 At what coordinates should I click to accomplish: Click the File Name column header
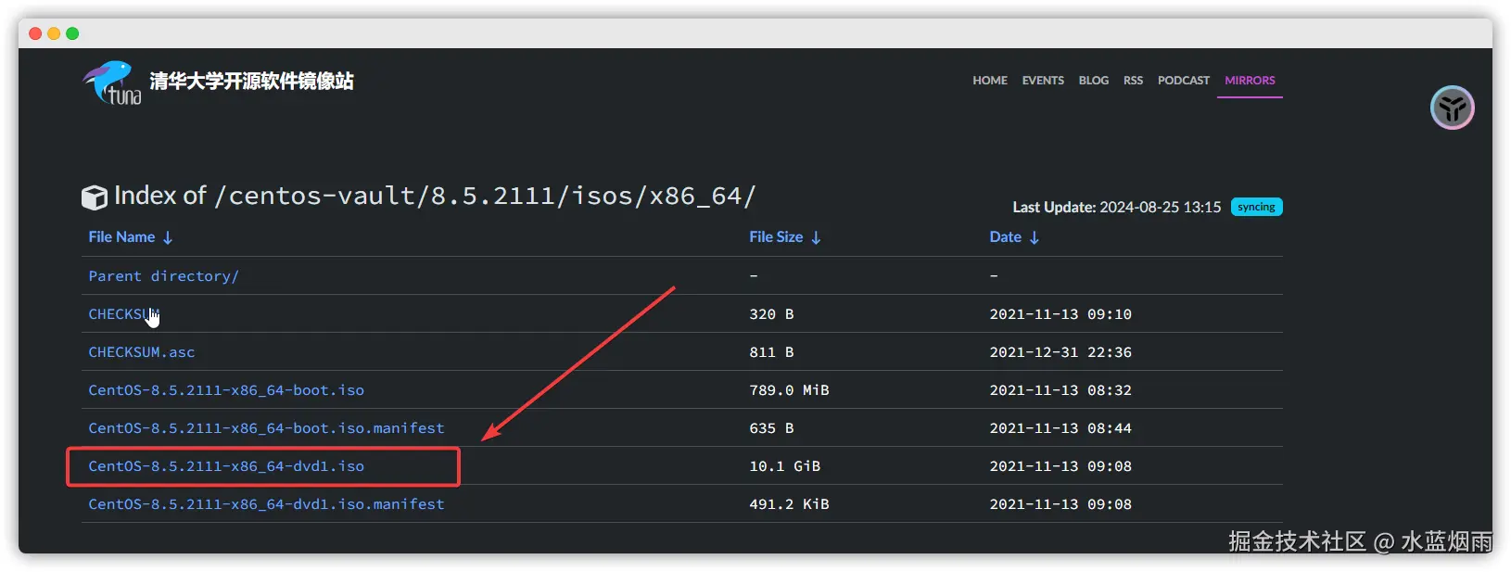pos(121,237)
